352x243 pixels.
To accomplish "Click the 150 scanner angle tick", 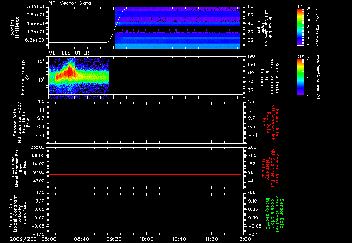I will pyautogui.click(x=251, y=65).
